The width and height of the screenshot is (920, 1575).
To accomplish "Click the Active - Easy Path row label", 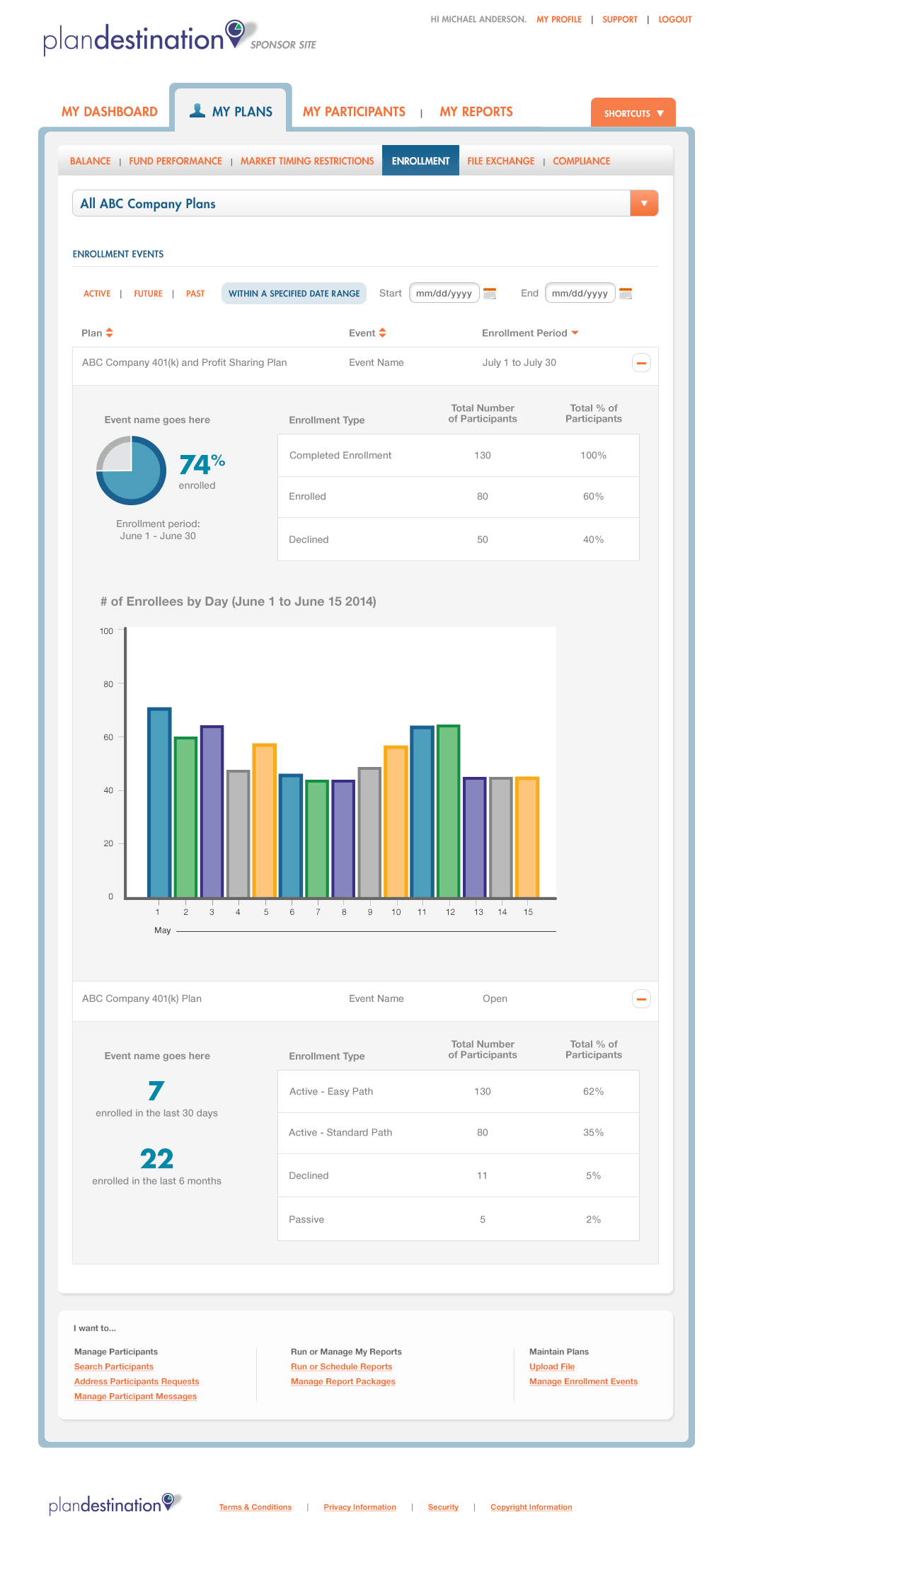I will pyautogui.click(x=331, y=1092).
